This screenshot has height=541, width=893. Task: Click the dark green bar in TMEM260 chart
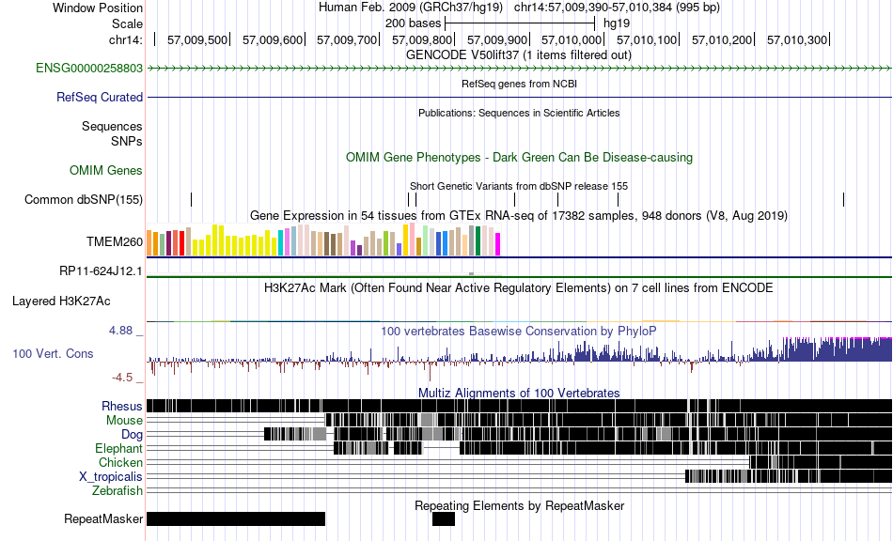[x=478, y=241]
